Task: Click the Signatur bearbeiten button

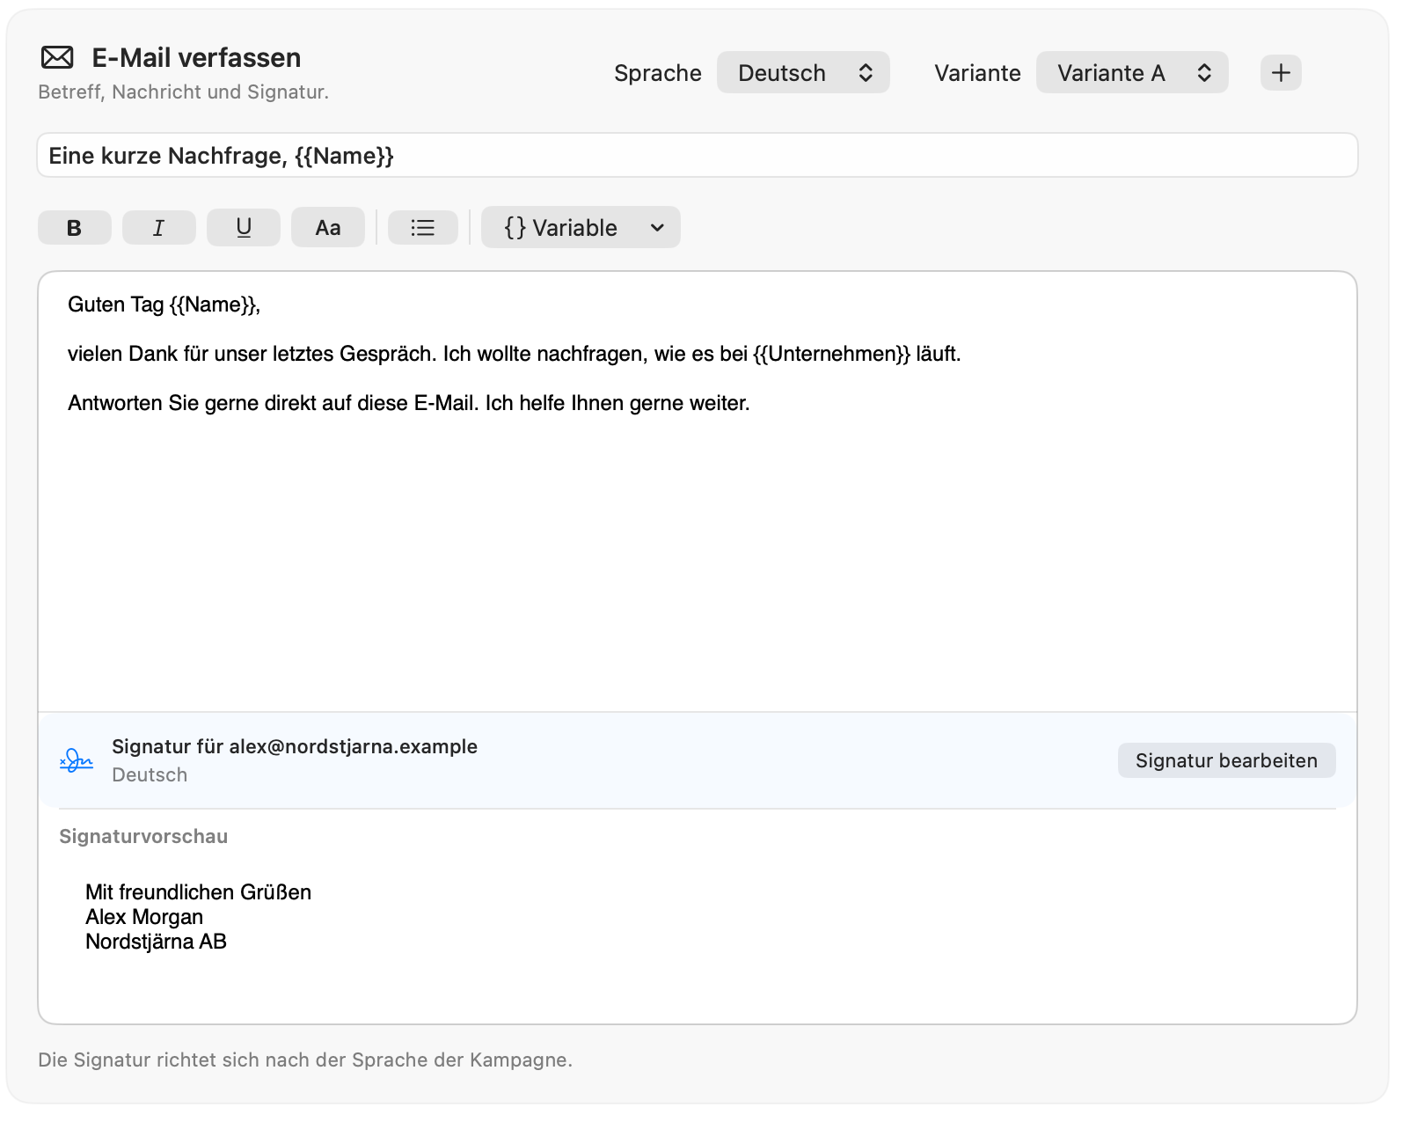Action: 1227,760
